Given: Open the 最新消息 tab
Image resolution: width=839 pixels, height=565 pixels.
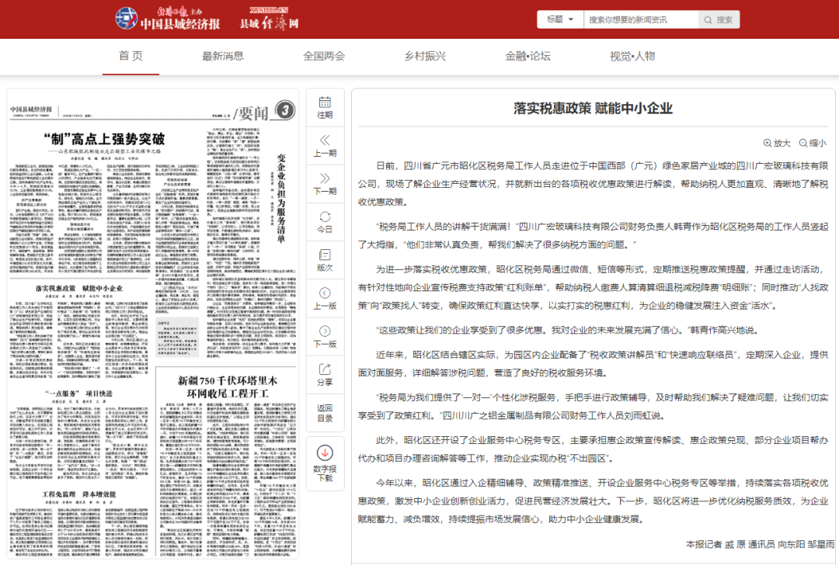Looking at the screenshot, I should tap(223, 56).
